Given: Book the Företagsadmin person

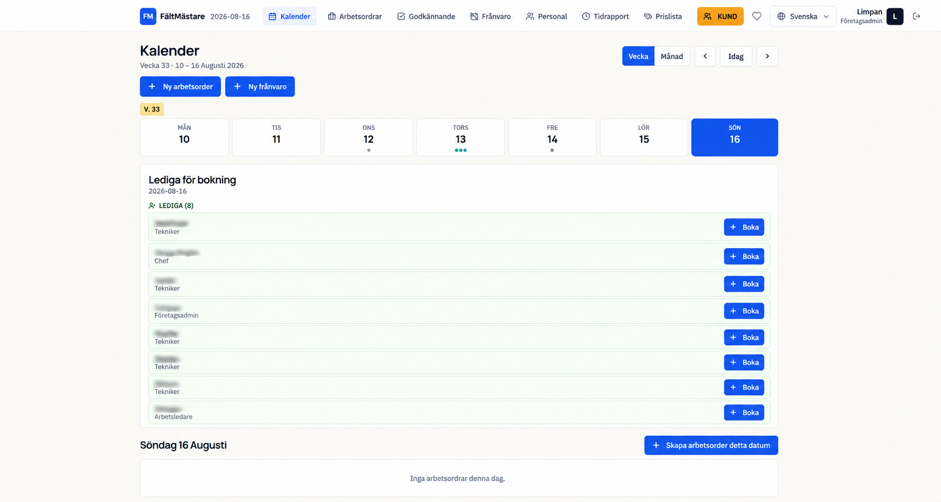Looking at the screenshot, I should [744, 311].
